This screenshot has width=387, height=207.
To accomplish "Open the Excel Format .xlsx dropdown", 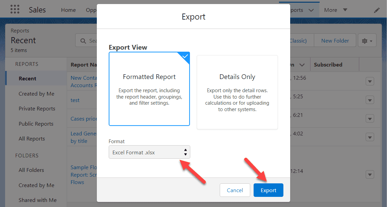I will (149, 152).
